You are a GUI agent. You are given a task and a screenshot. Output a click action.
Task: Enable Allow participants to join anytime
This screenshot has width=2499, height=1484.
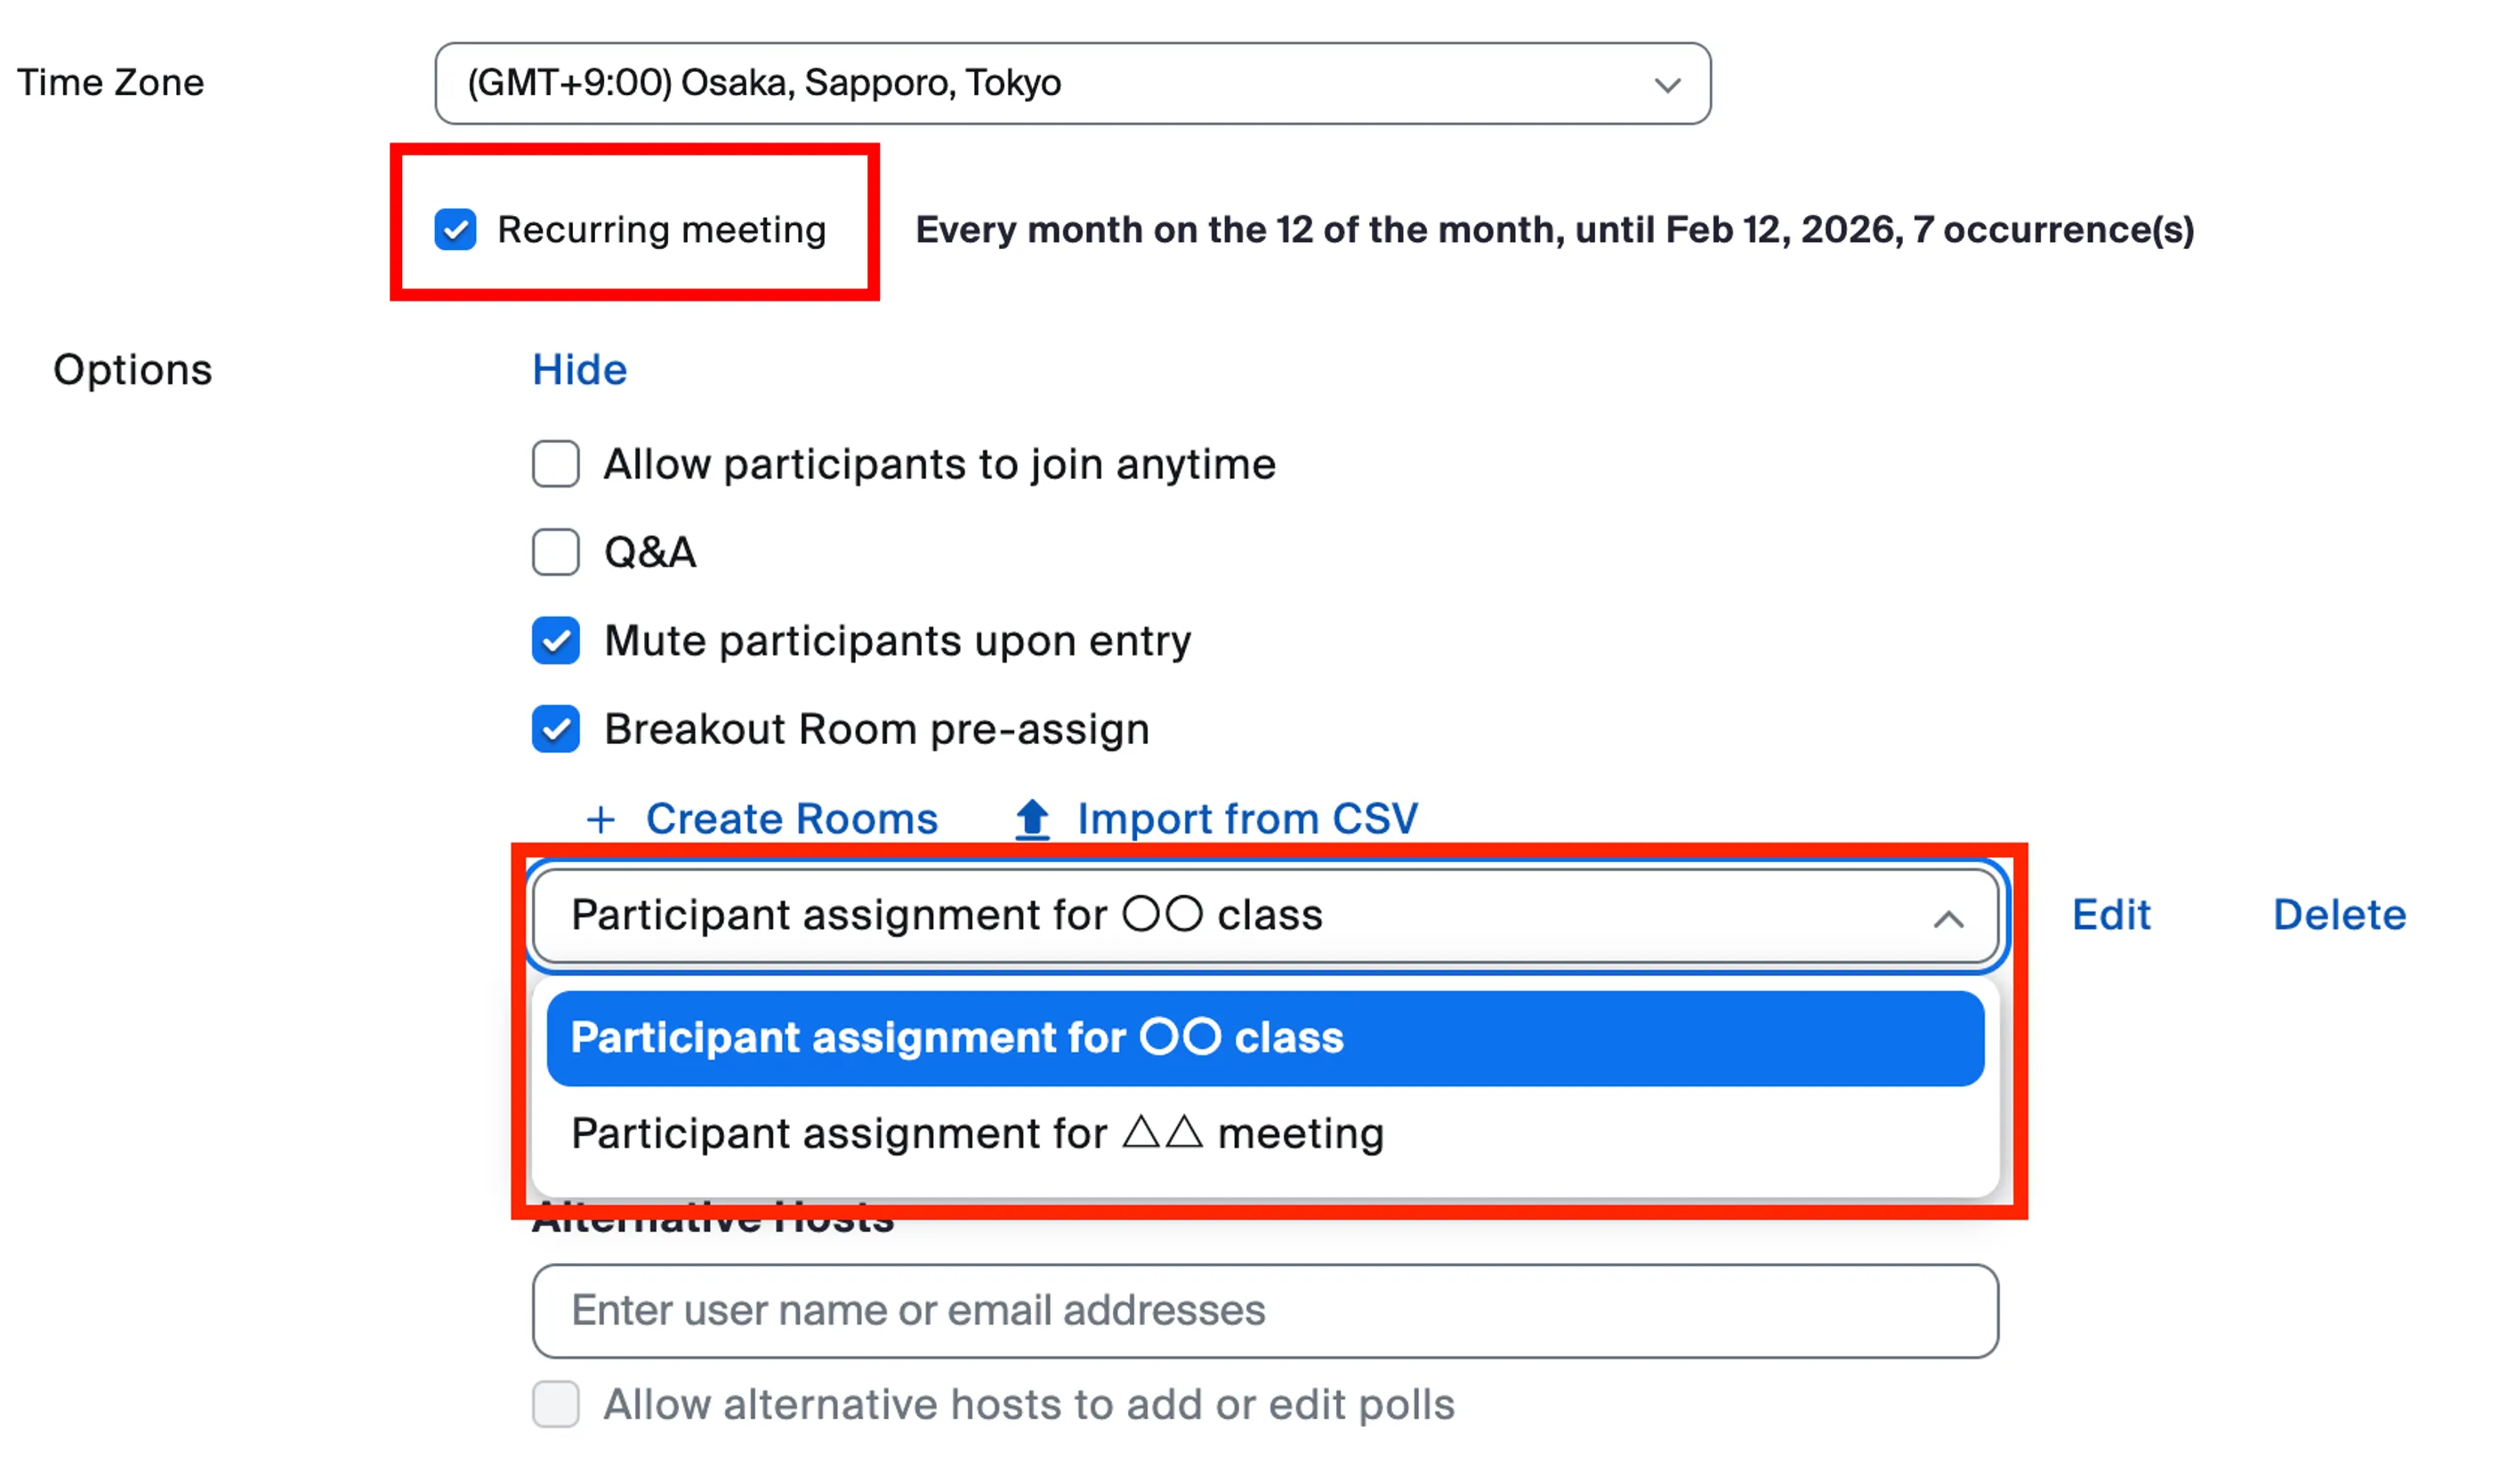[556, 464]
